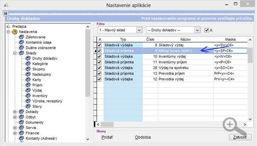Click the table's vertical scrollbar thumb
Viewport: 257px width, 146px height.
[x=250, y=55]
